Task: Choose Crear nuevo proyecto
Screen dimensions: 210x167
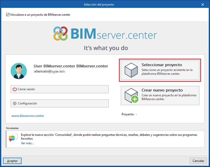Action: [x=160, y=96]
